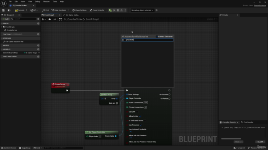Click the Stop simulation icon

118,10
